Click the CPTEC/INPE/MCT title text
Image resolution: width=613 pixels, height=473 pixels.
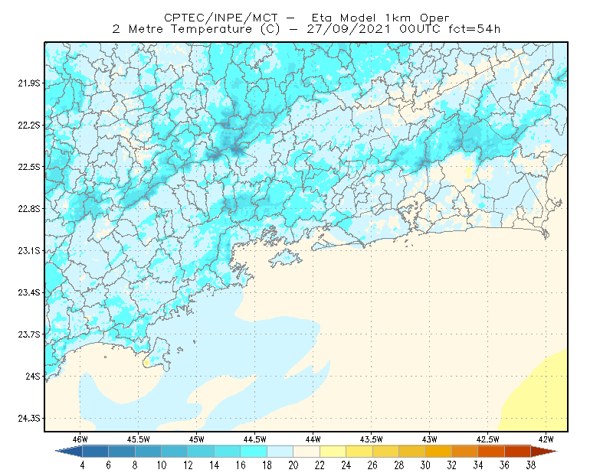221,18
